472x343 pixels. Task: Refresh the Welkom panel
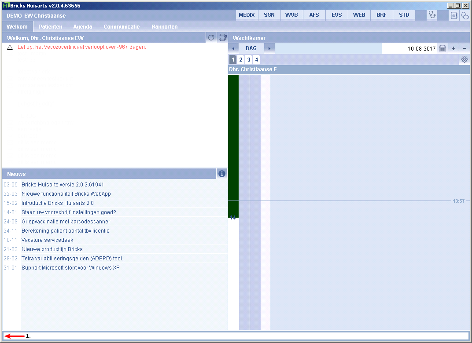point(211,37)
